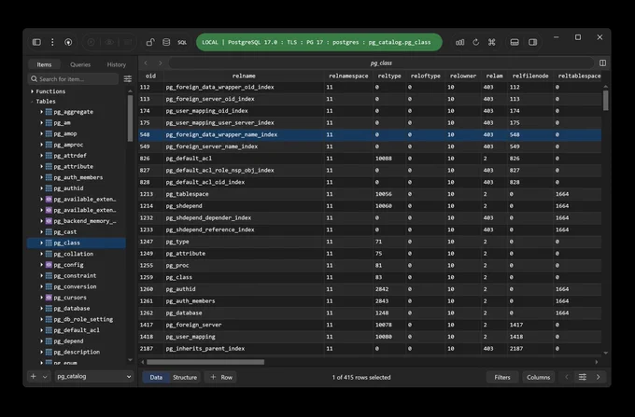Switch to the Items sidebar tab
Screen dimensions: 635x417
point(44,64)
